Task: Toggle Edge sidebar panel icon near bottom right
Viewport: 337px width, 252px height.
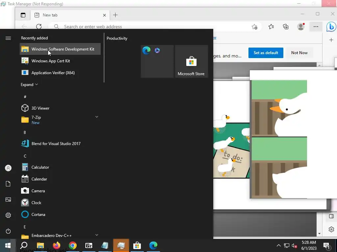Action: pyautogui.click(x=331, y=216)
